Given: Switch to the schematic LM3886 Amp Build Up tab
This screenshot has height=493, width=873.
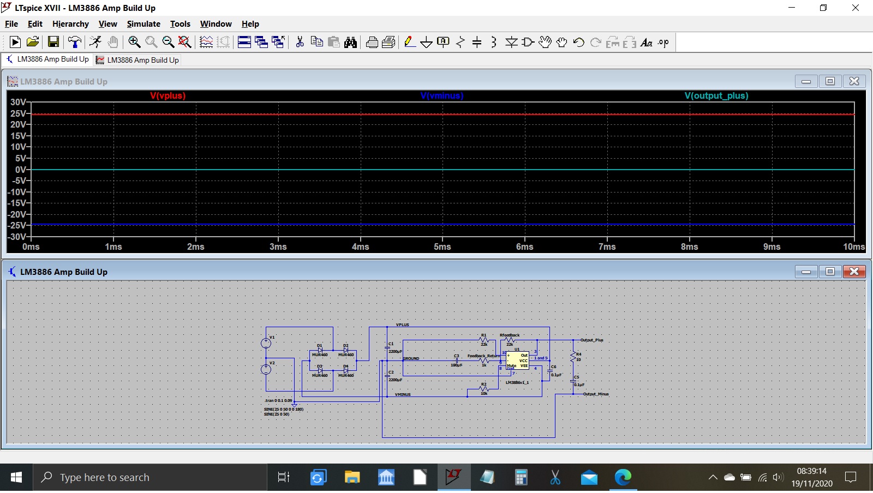Looking at the screenshot, I should 47,59.
